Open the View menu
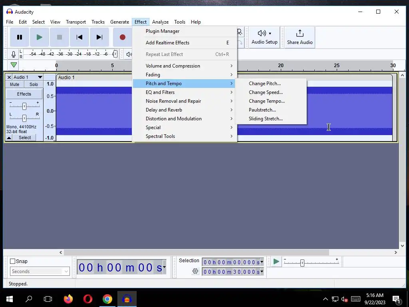 click(55, 22)
